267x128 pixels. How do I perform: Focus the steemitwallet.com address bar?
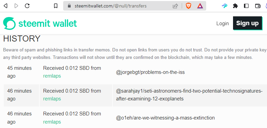pyautogui.click(x=111, y=6)
